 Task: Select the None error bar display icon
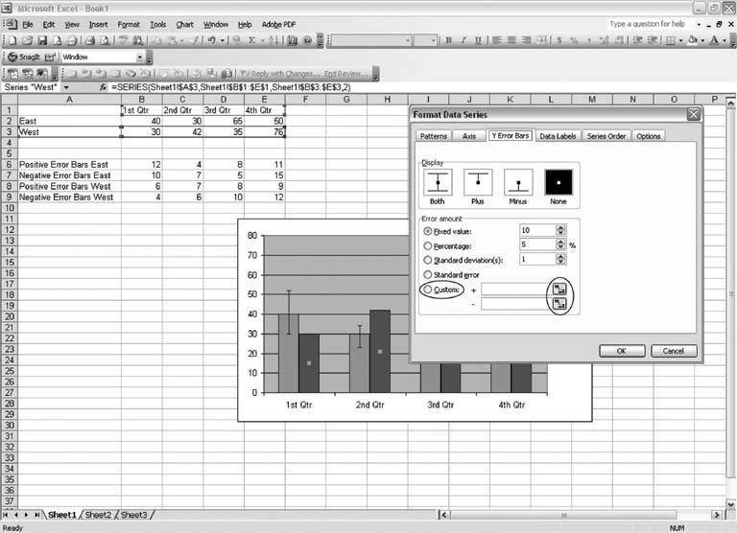(x=559, y=182)
